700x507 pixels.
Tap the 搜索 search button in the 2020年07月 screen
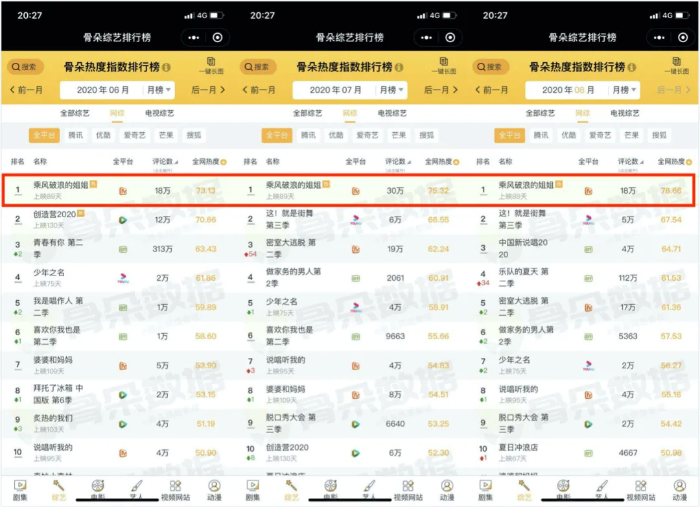click(x=257, y=67)
